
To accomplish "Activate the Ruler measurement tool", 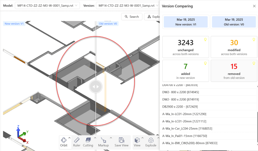I will pyautogui.click(x=77, y=142).
